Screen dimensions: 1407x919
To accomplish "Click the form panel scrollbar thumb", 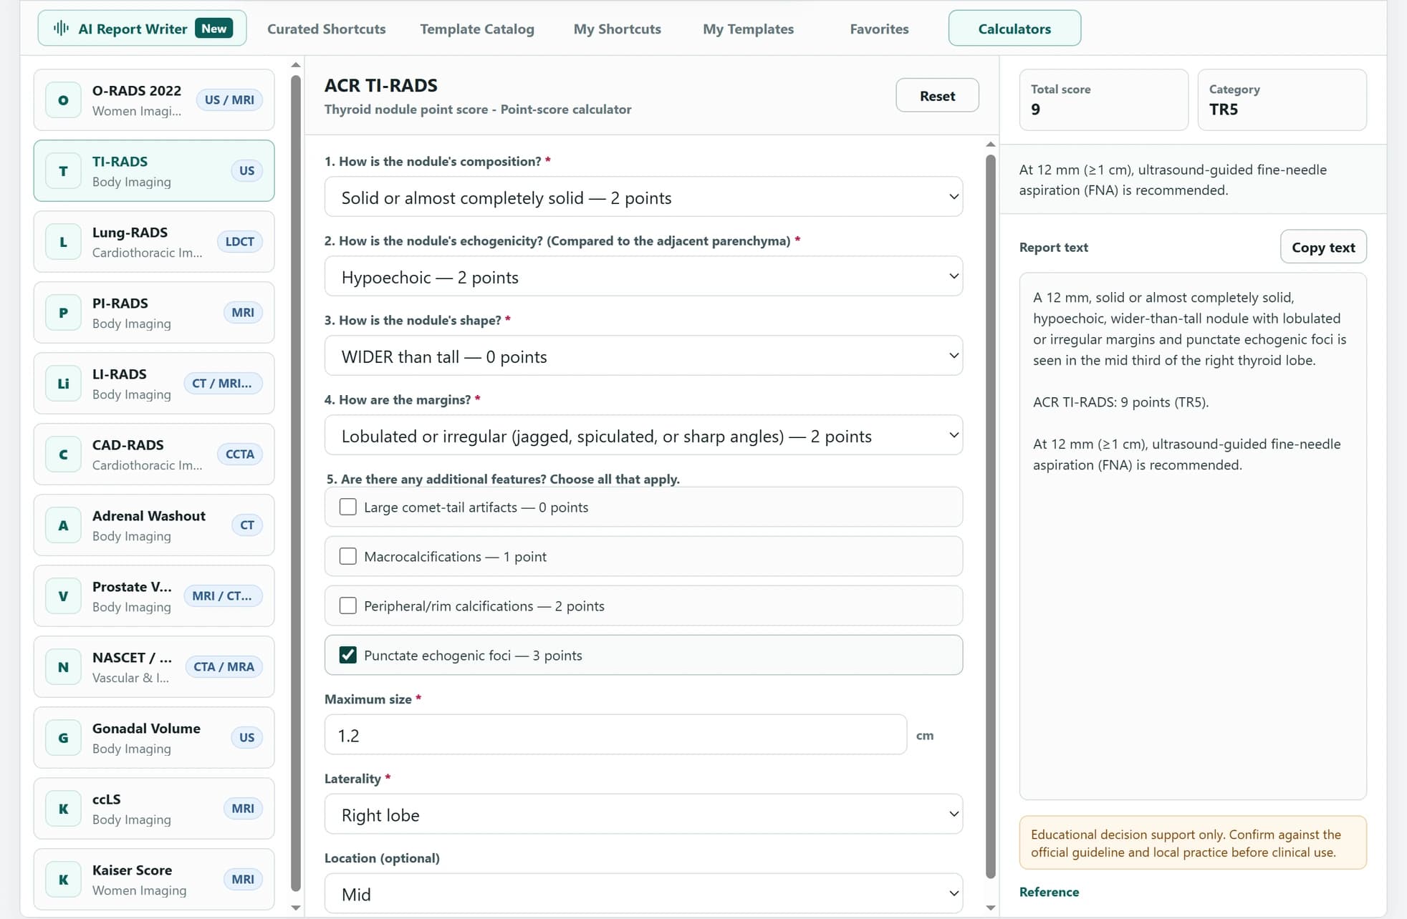I will 991,517.
